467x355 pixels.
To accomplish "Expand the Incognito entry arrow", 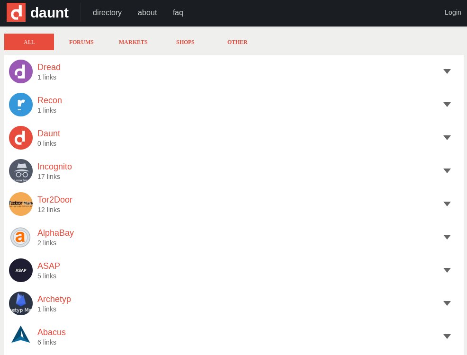I will coord(447,171).
